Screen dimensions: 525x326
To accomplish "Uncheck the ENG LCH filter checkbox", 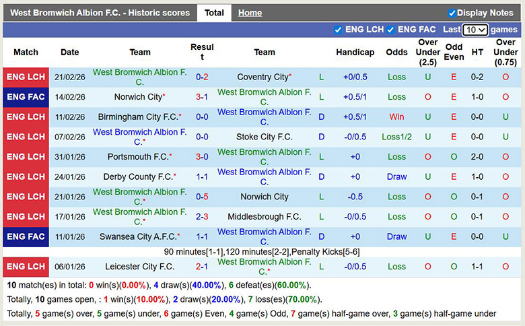I will click(338, 30).
